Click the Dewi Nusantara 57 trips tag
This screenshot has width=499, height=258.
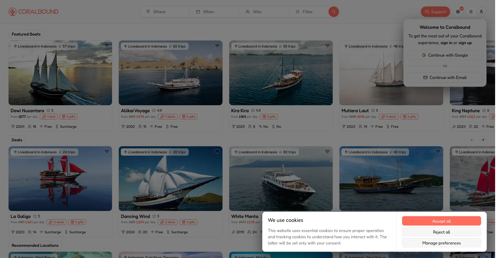(67, 46)
